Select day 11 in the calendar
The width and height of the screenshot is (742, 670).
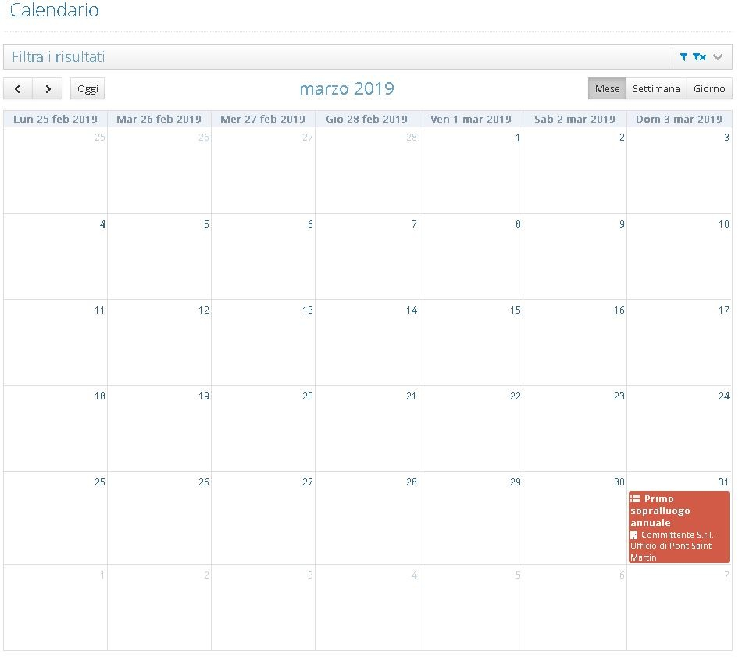click(99, 310)
